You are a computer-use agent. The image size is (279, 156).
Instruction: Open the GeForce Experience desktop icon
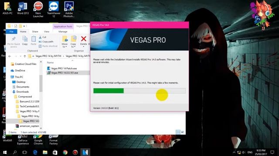23,140
